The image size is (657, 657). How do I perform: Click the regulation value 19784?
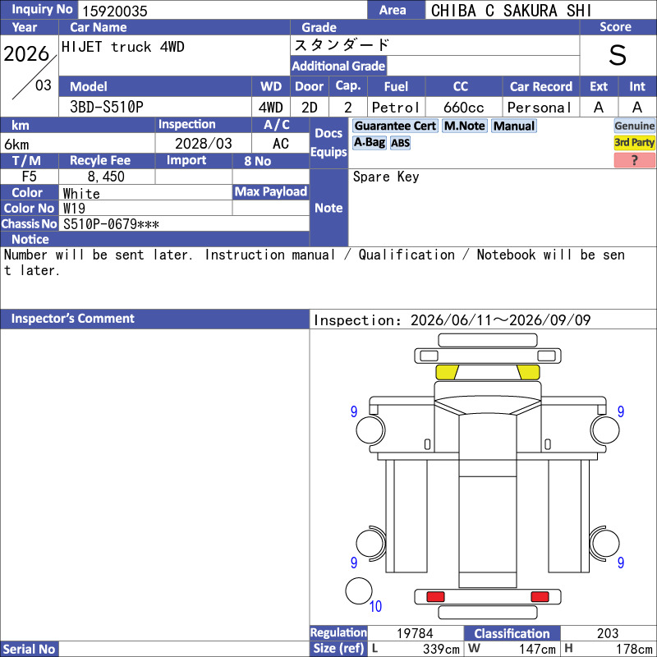[x=415, y=633]
